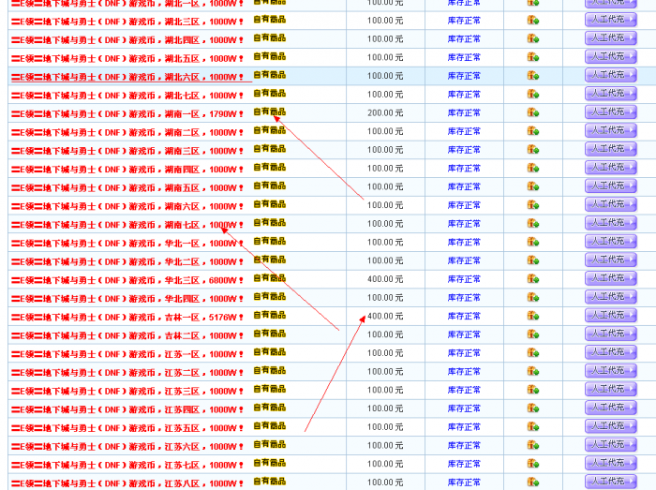This screenshot has height=490, width=656.
Task: Open the 华北四区 1000W product link
Action: click(127, 299)
